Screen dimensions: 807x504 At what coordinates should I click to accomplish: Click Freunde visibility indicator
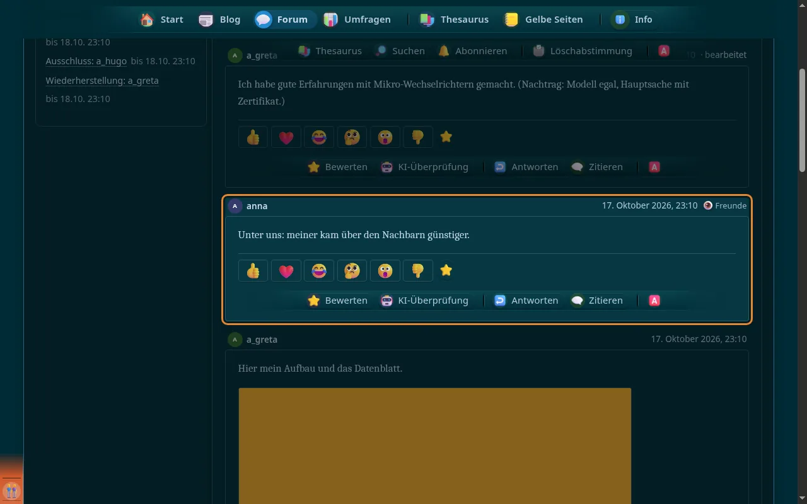click(725, 205)
